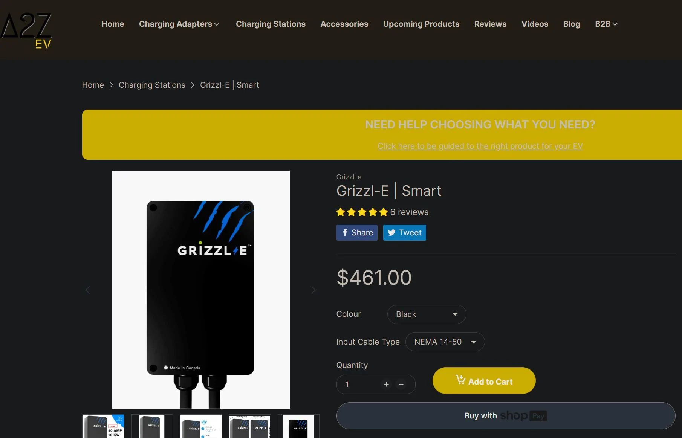Expand the B2B menu
The image size is (682, 438).
(x=606, y=24)
